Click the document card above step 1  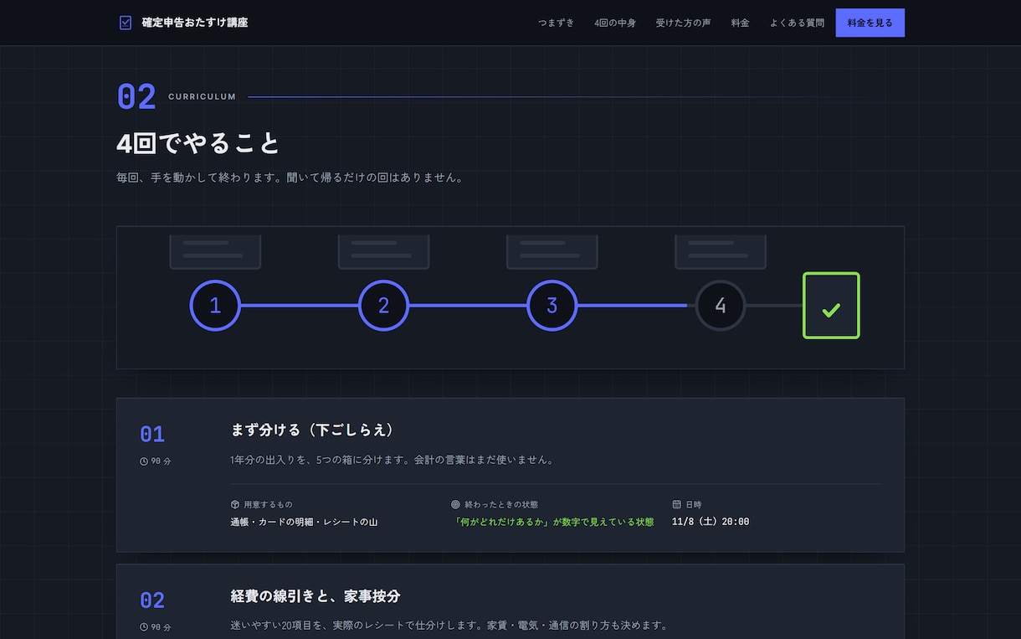(215, 251)
